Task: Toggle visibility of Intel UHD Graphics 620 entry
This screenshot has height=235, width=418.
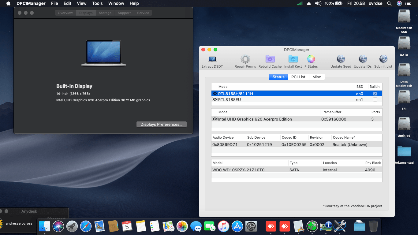Action: (x=215, y=119)
